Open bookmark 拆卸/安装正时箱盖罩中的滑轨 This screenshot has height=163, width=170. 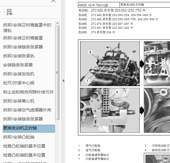click(27, 28)
